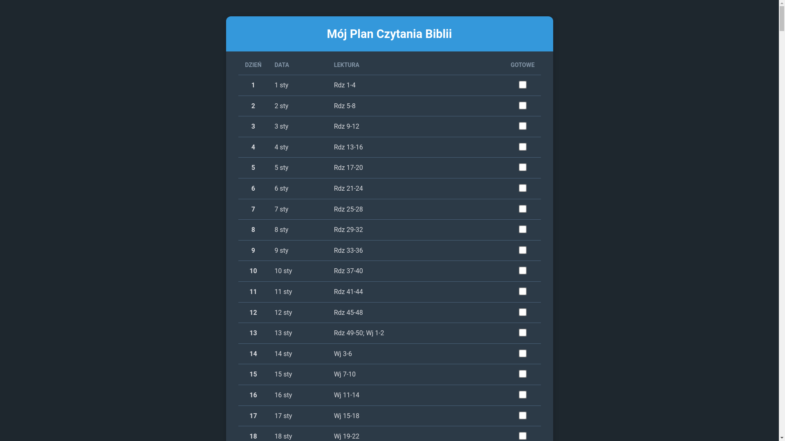Mark day 2 reading Rdz 5-8 done
This screenshot has height=441, width=785.
click(x=523, y=106)
